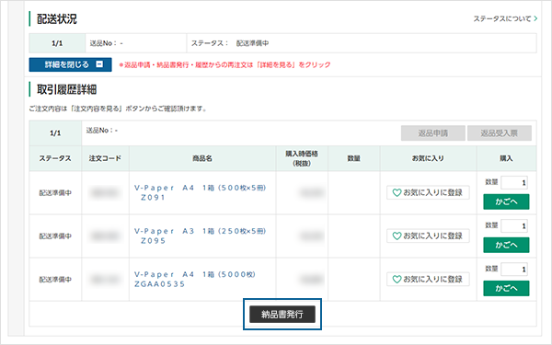
Task: Open V-Paper A4 Z091 product link
Action: pos(200,192)
